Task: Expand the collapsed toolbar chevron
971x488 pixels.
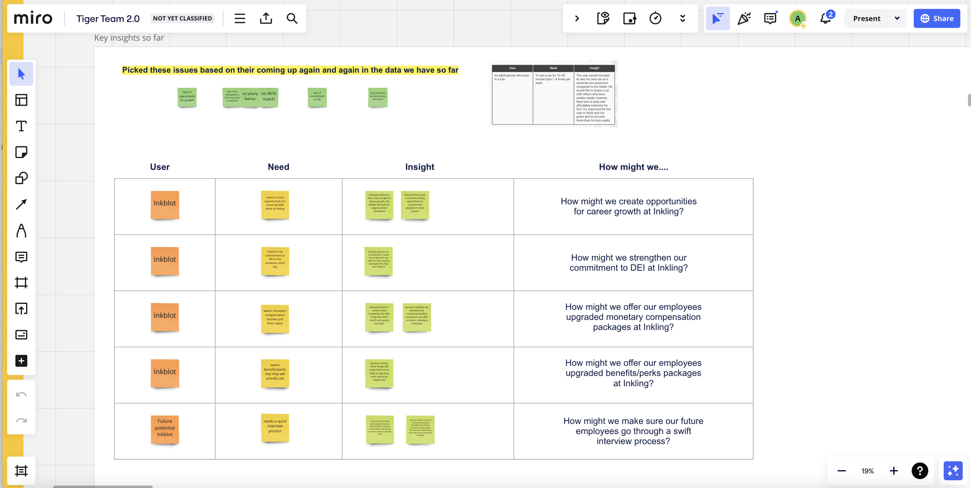Action: [x=577, y=19]
